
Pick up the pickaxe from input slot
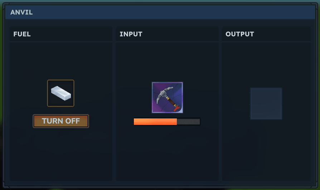pos(167,98)
